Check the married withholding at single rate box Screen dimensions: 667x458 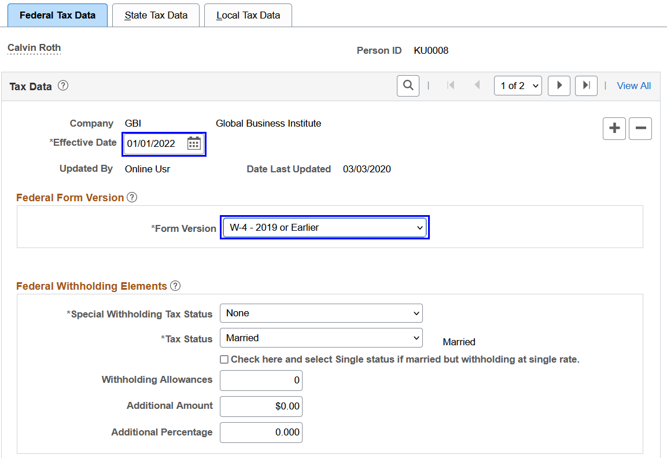(224, 359)
